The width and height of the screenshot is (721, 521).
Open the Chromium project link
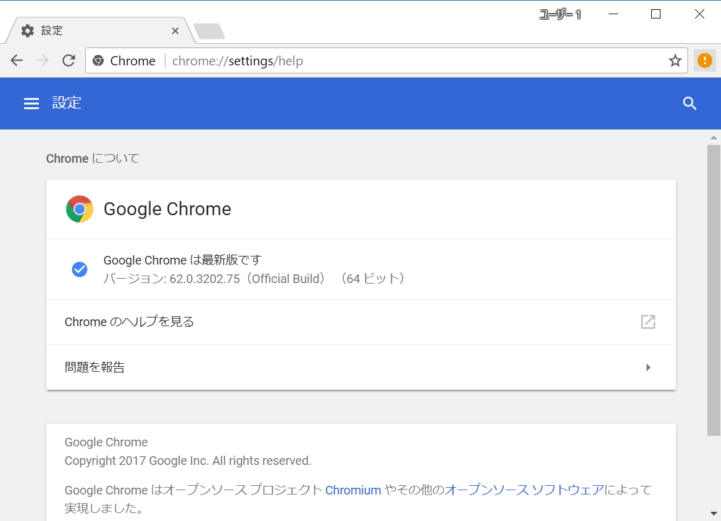pos(352,490)
